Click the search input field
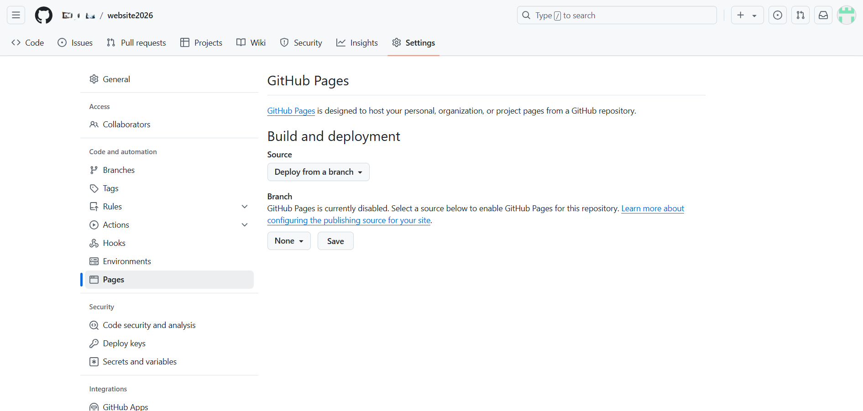This screenshot has height=411, width=863. (617, 15)
